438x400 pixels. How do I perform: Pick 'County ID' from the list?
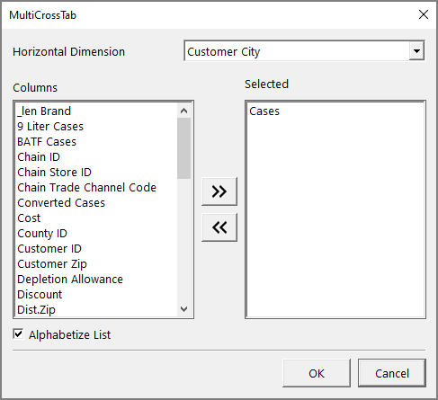click(x=96, y=234)
